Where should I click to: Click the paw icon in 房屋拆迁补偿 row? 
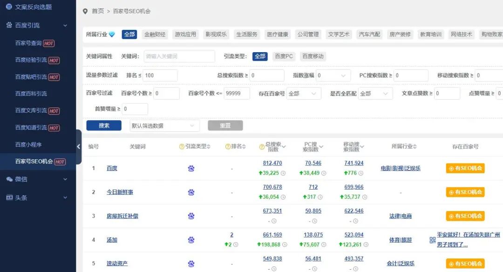click(191, 216)
